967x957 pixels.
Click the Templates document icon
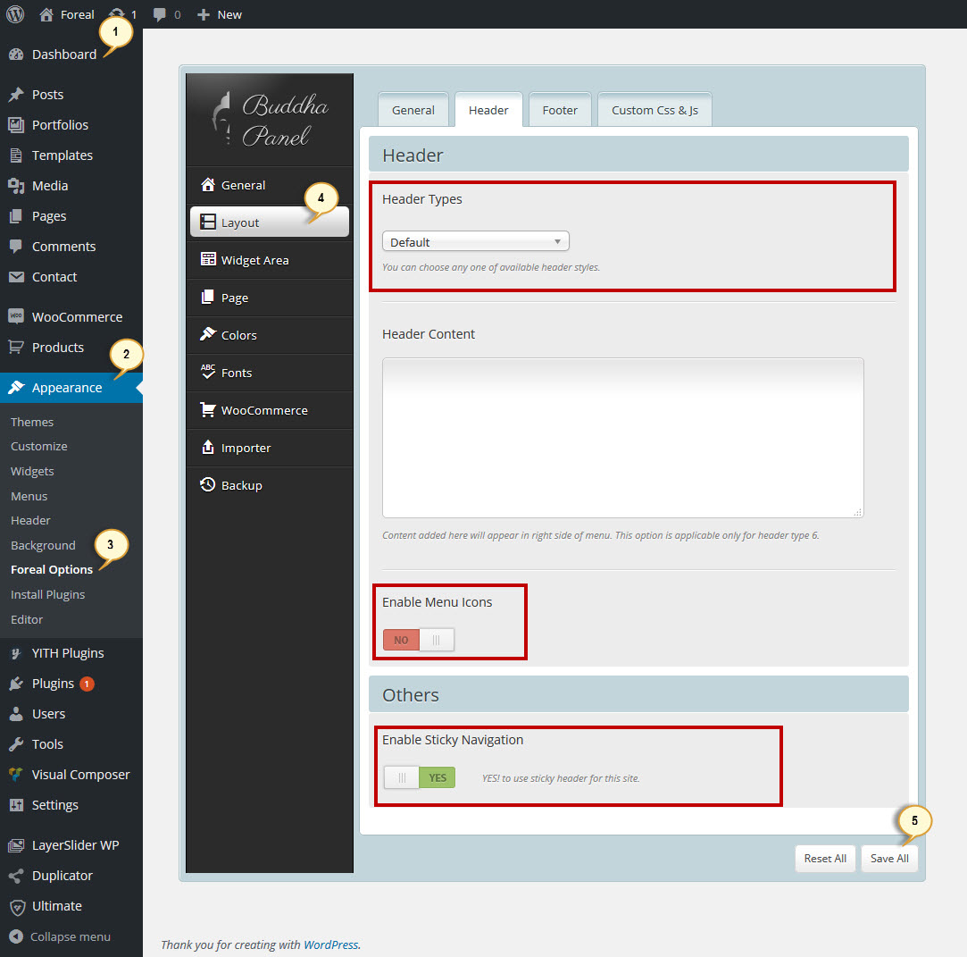coord(17,155)
